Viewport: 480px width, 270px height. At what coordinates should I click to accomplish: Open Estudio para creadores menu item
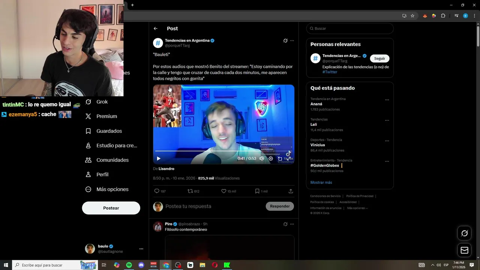point(111,145)
